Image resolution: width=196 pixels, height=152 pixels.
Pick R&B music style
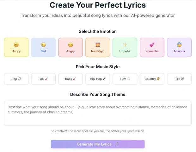[179, 79]
